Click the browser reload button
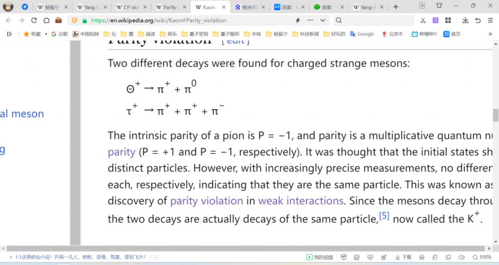499x265 pixels. (34, 20)
